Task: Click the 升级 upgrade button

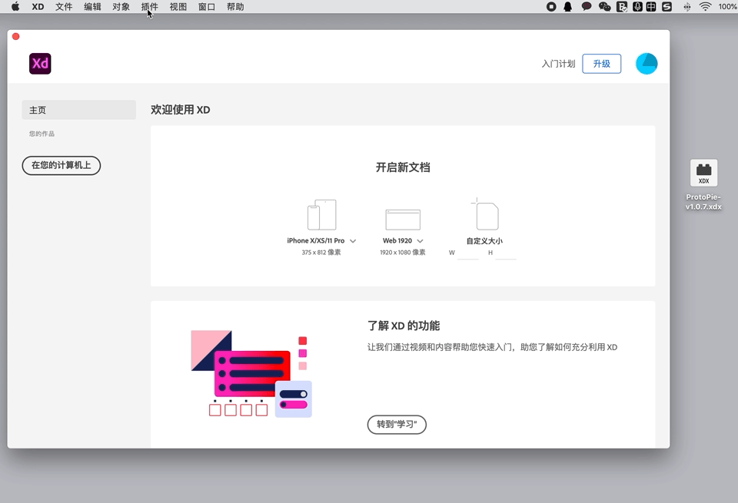Action: [601, 64]
